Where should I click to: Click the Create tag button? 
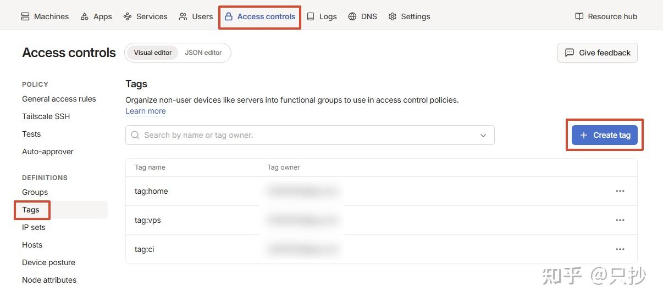(x=605, y=135)
